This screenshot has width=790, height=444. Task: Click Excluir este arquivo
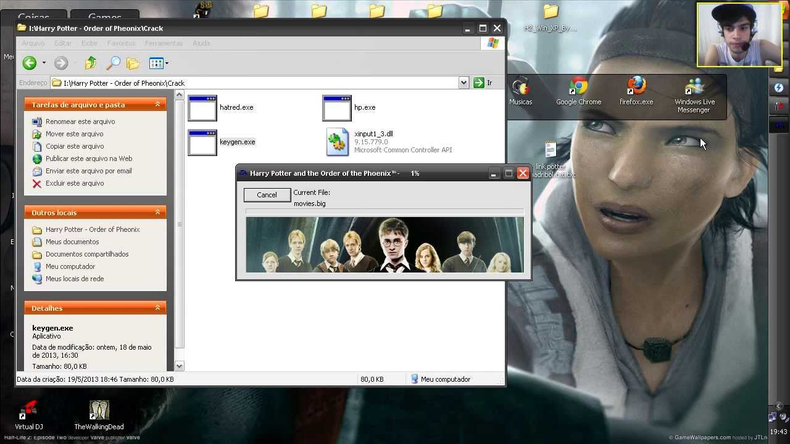pyautogui.click(x=75, y=183)
